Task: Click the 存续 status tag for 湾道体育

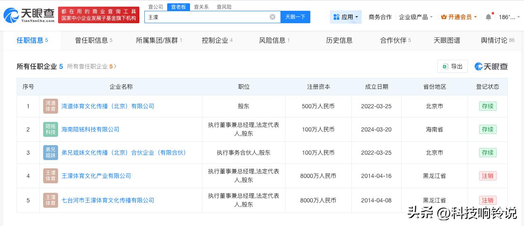Action: [x=487, y=106]
